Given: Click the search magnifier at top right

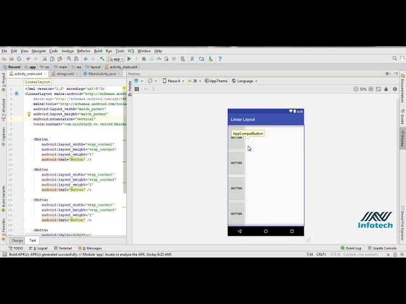Looking at the screenshot, I should coord(395,58).
